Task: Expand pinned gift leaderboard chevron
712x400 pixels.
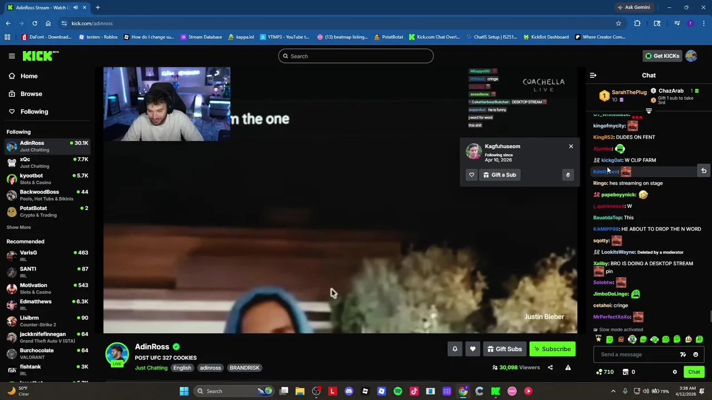Action: pos(649,111)
